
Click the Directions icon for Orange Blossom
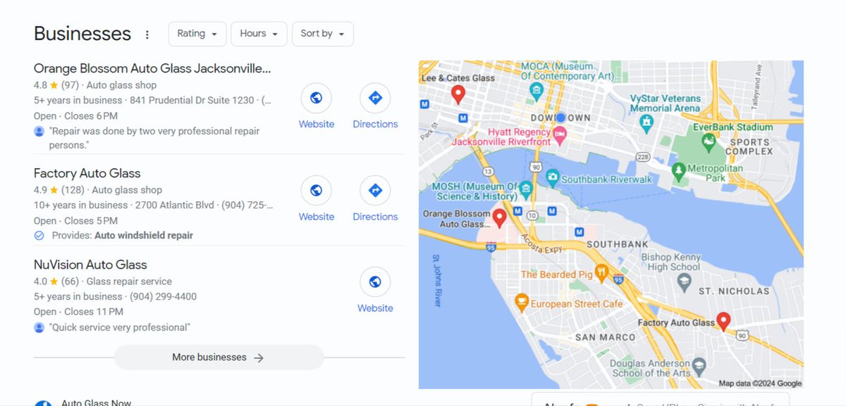[375, 99]
